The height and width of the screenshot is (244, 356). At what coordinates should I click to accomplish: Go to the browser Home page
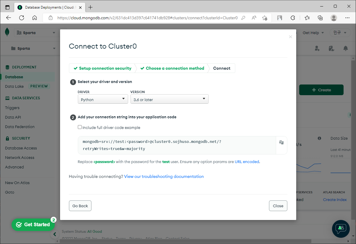pos(35,18)
